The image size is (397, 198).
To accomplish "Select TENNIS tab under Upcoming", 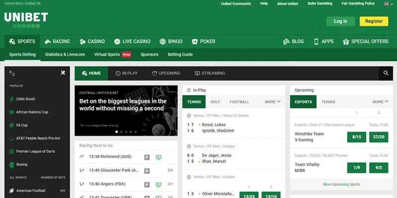I will point(329,102).
